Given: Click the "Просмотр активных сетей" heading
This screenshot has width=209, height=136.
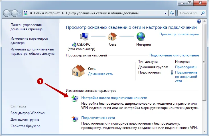Looking at the screenshot, I should coord(86,55).
